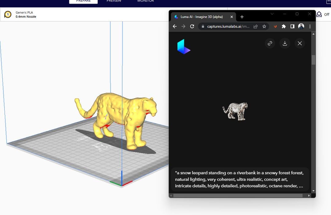Viewport: 331px width, 215px height.
Task: Switch to the MONITOR stage tab
Action: [146, 1]
